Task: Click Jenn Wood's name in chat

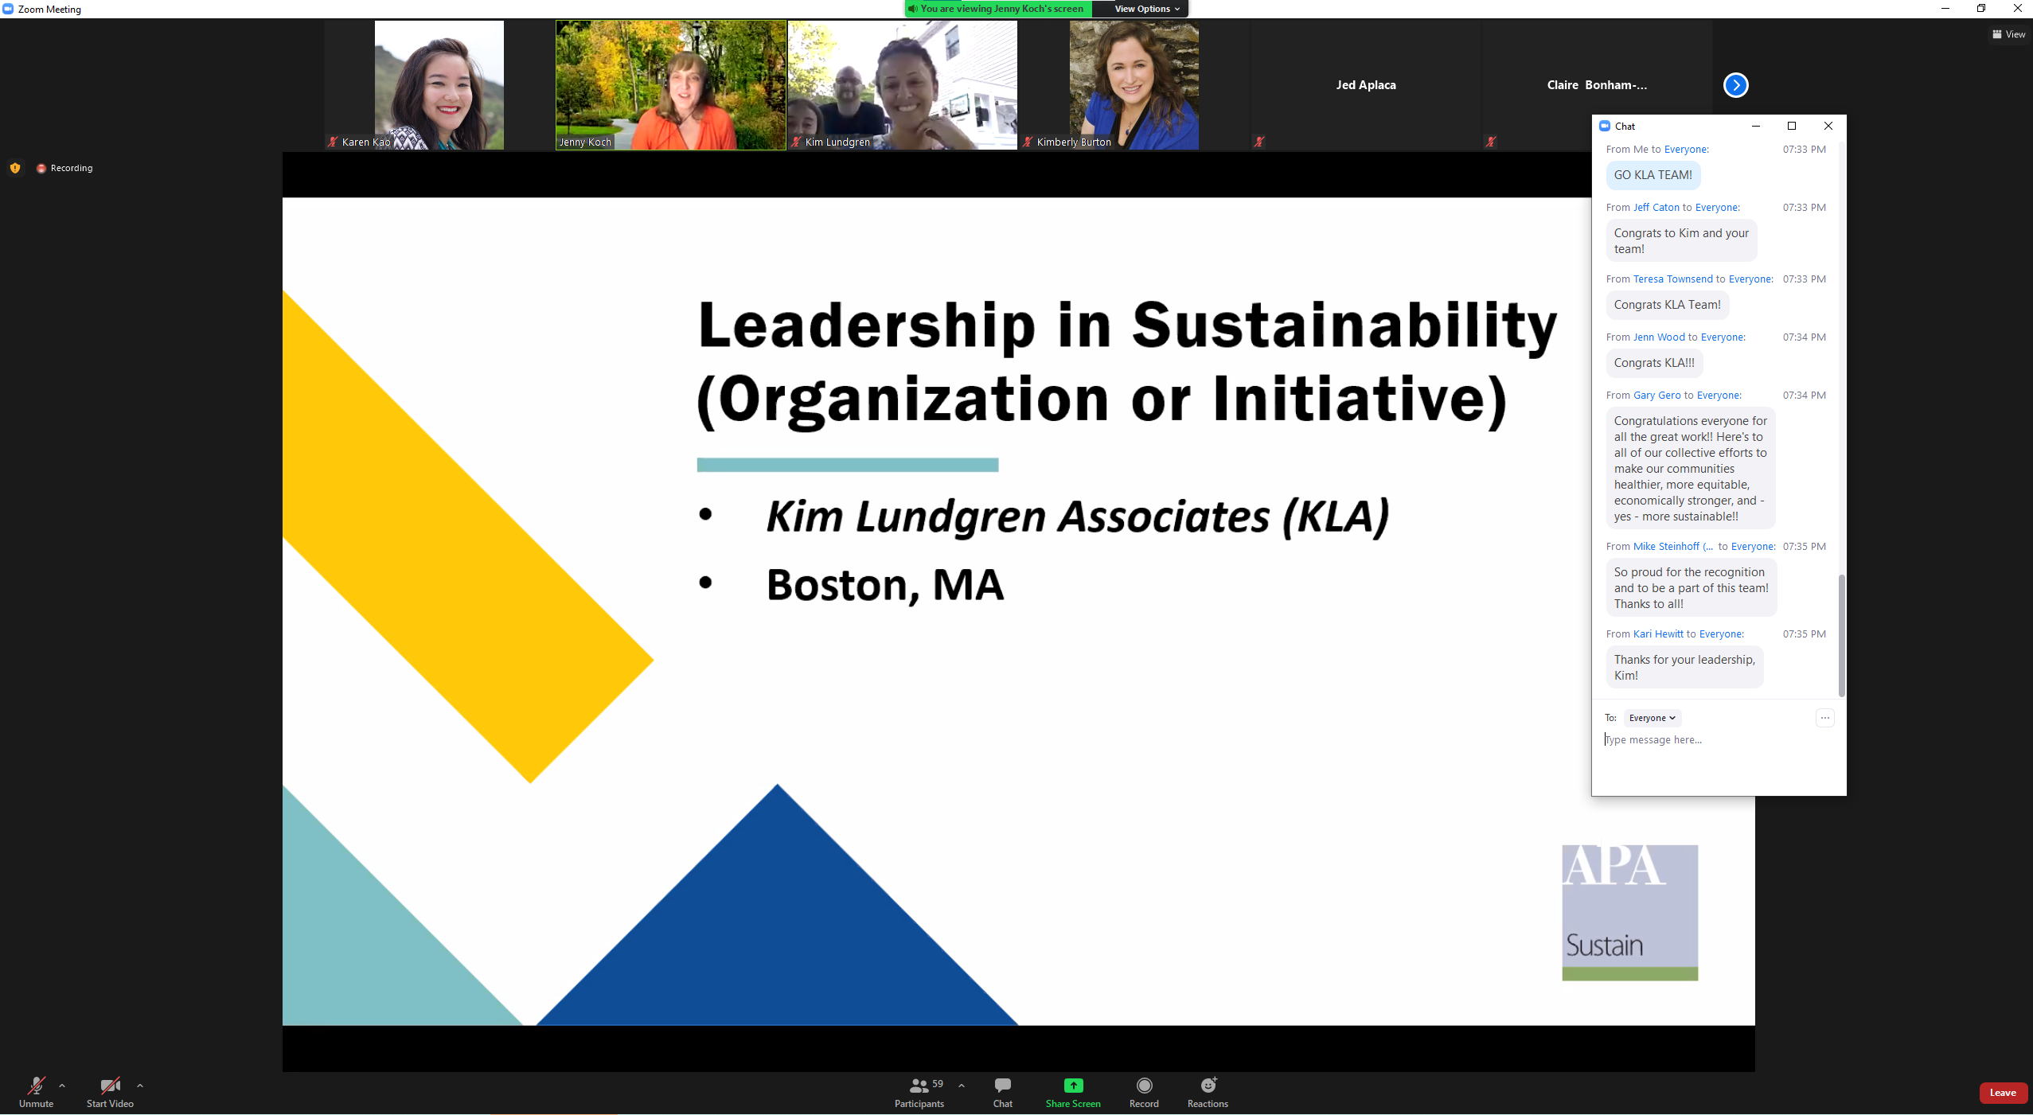Action: pyautogui.click(x=1659, y=337)
